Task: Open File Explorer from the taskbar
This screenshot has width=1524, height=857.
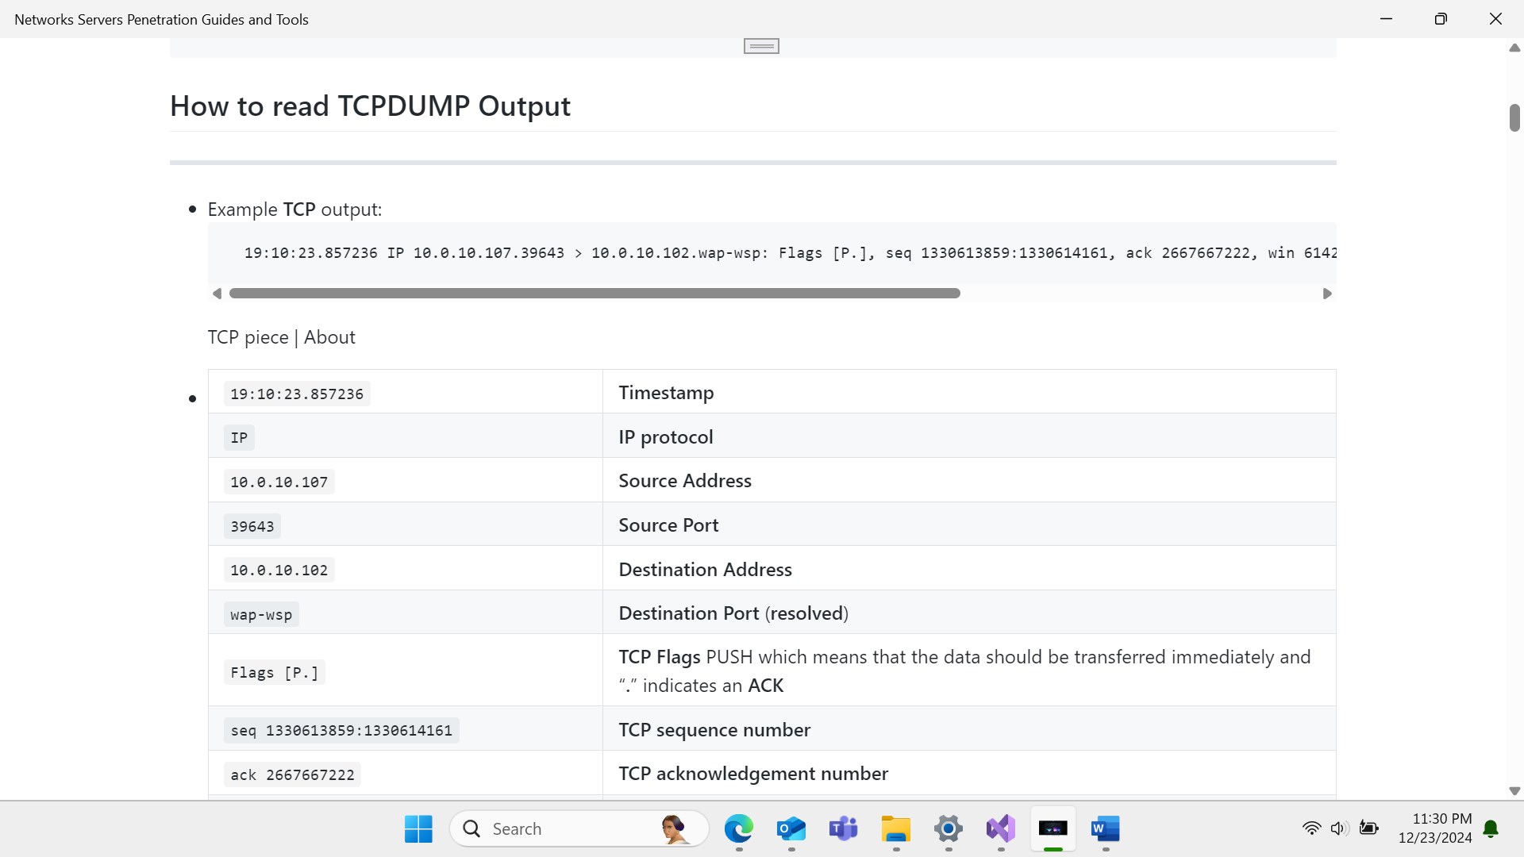Action: coord(895,828)
